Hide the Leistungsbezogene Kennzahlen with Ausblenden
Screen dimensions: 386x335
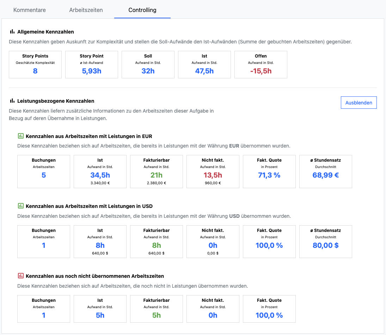coord(359,102)
